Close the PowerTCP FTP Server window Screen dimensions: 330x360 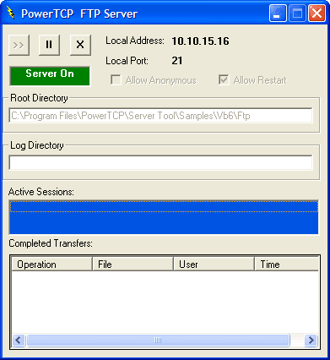click(316, 14)
